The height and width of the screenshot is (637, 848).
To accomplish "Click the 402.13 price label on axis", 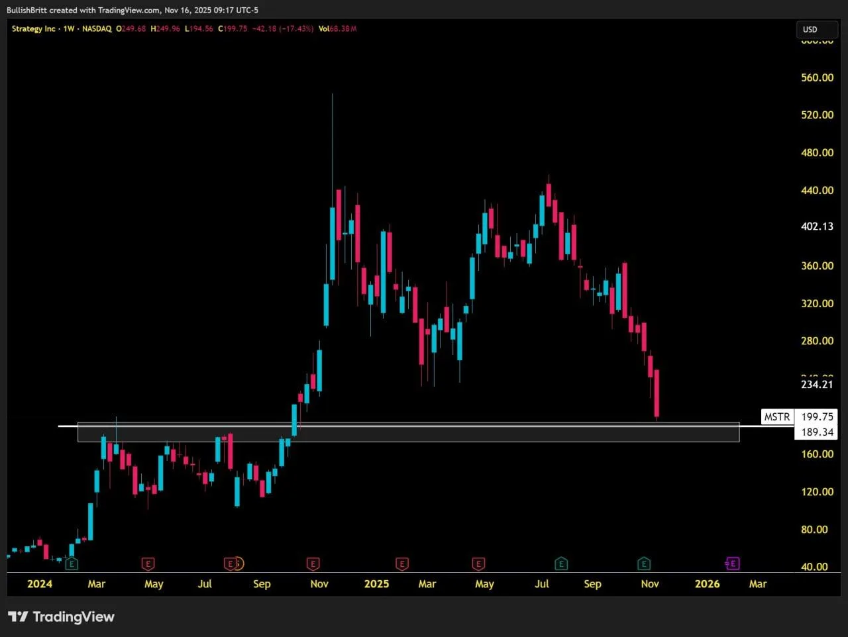I will pos(817,226).
